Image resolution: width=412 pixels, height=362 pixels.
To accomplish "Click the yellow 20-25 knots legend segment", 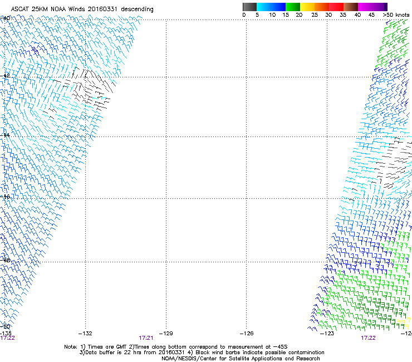I will [x=307, y=7].
